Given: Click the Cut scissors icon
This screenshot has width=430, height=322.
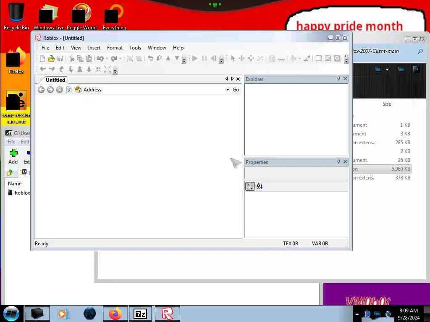Looking at the screenshot, I should 72,58.
